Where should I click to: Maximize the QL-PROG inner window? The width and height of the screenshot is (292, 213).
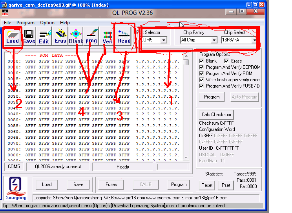[x=241, y=11]
